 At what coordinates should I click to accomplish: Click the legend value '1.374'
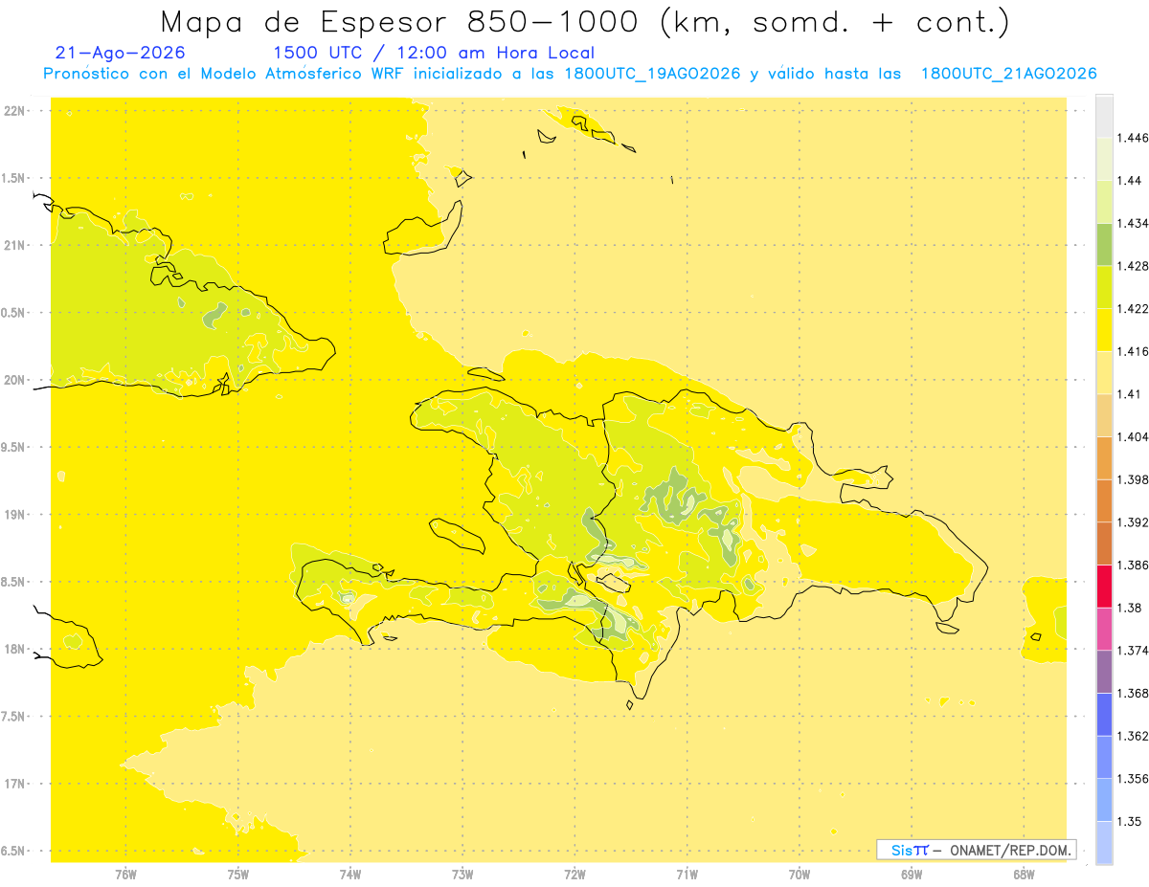pyautogui.click(x=1133, y=651)
